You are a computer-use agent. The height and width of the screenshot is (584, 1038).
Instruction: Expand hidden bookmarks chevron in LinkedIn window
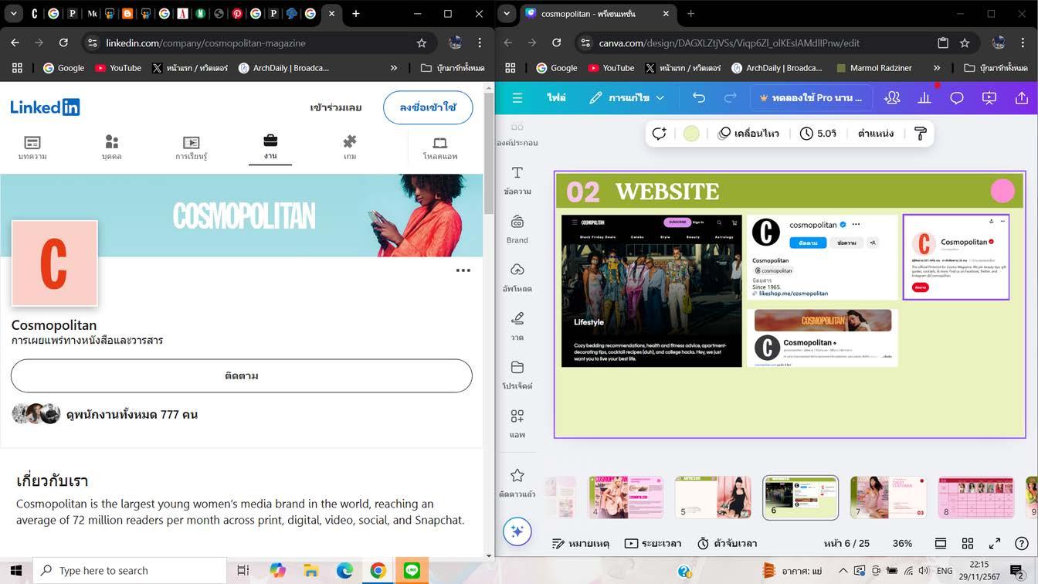click(x=394, y=68)
